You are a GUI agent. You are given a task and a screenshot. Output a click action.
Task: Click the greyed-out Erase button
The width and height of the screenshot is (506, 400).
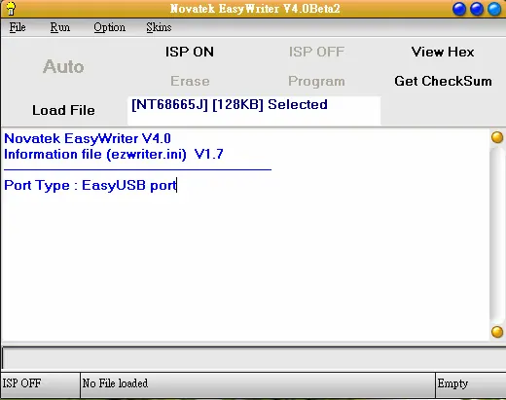point(190,81)
